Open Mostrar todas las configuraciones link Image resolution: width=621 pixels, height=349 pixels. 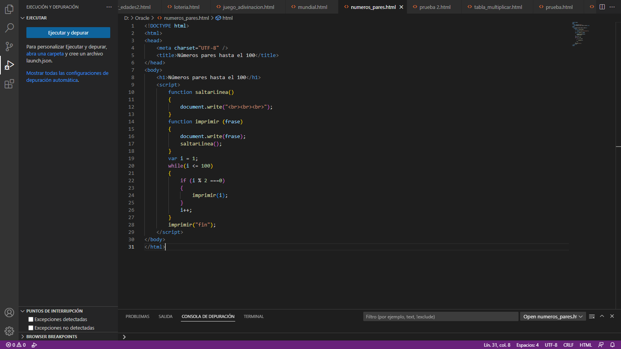click(68, 76)
